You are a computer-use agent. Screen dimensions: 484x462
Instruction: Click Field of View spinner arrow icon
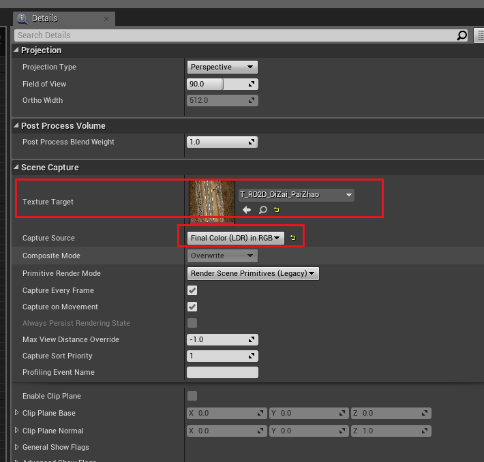click(252, 84)
